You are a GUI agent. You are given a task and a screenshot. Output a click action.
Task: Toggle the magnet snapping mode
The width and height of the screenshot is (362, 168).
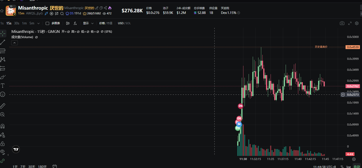3,126
